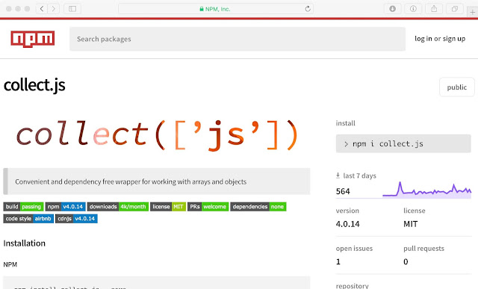Screen dimensions: 478x289
Task: Click the info extension icon in toolbar
Action: (x=413, y=9)
